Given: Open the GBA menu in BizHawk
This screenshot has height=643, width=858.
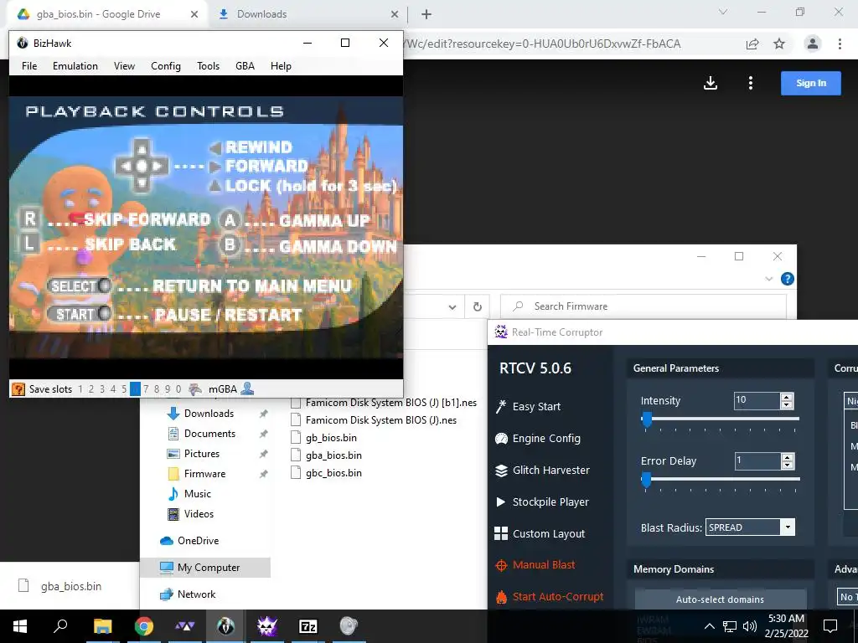Looking at the screenshot, I should [246, 66].
